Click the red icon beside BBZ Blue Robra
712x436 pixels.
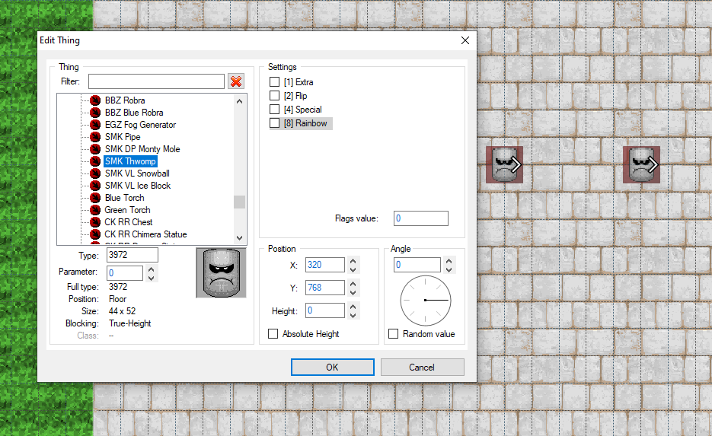point(95,113)
